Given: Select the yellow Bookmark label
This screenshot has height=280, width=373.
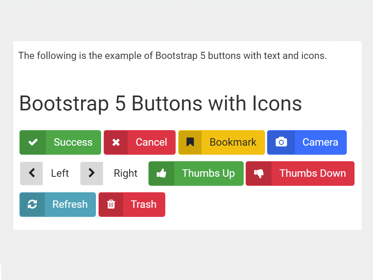Looking at the screenshot, I should [233, 142].
